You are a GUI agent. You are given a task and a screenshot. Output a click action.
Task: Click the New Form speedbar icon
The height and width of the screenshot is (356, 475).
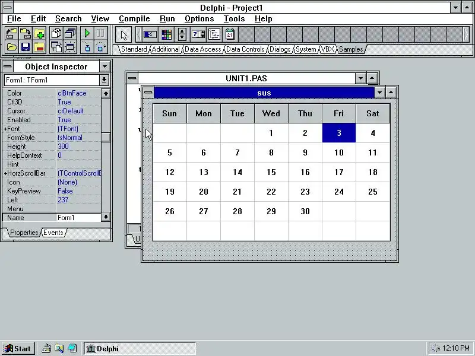pyautogui.click(x=70, y=47)
